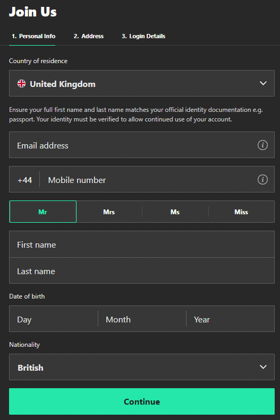This screenshot has height=420, width=280.
Task: Click the Month date of birth field
Action: click(142, 319)
